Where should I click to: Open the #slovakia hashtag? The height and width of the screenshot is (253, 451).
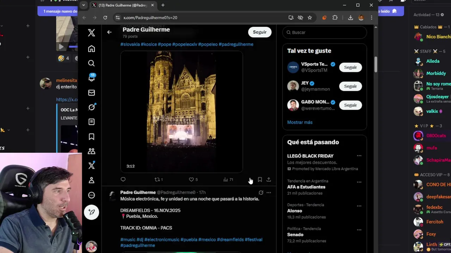click(130, 44)
